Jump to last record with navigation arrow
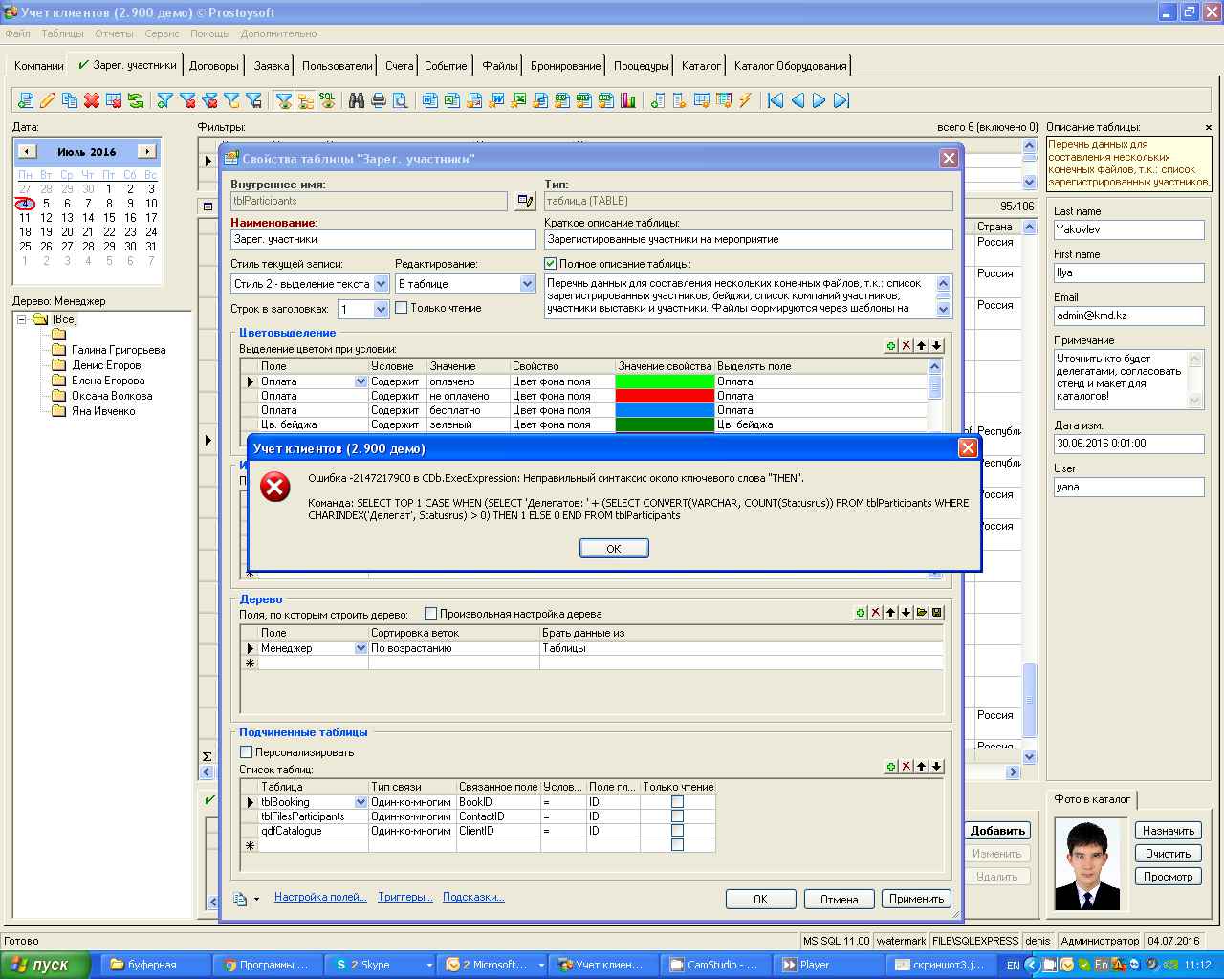This screenshot has width=1224, height=979. pyautogui.click(x=841, y=100)
